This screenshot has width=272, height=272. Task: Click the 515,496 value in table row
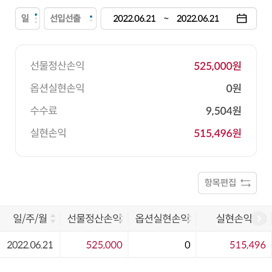pyautogui.click(x=248, y=245)
